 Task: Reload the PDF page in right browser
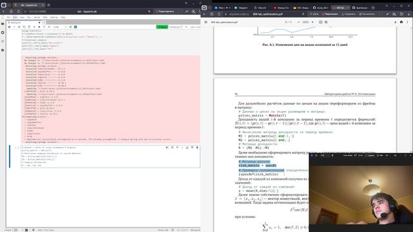[219, 14]
